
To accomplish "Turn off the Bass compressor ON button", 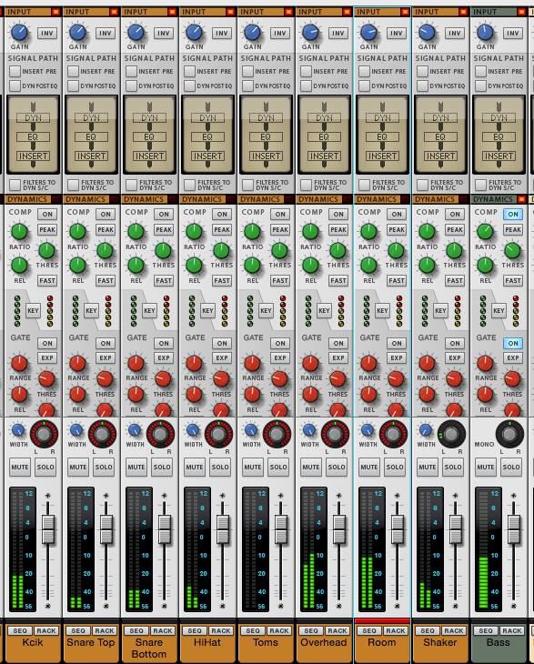I will [x=513, y=215].
